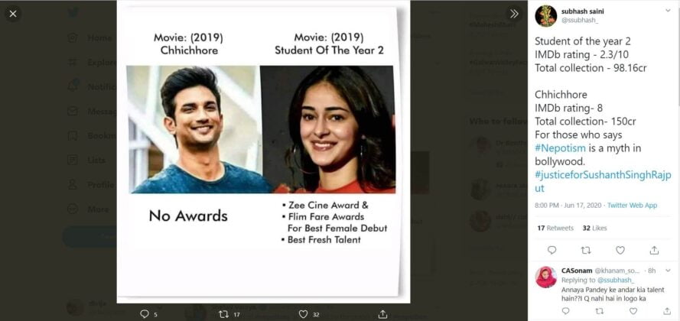Open Twitter Web App source link
Screen dimensions: 680x321
tap(633, 206)
